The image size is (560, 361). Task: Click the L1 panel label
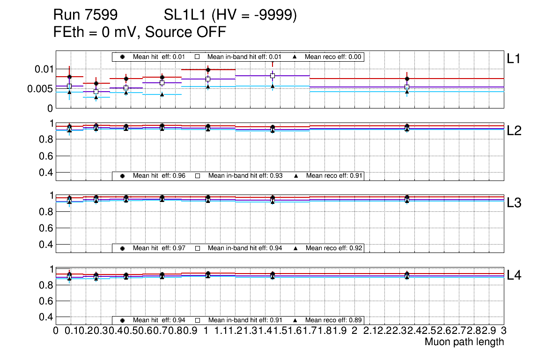(x=514, y=58)
